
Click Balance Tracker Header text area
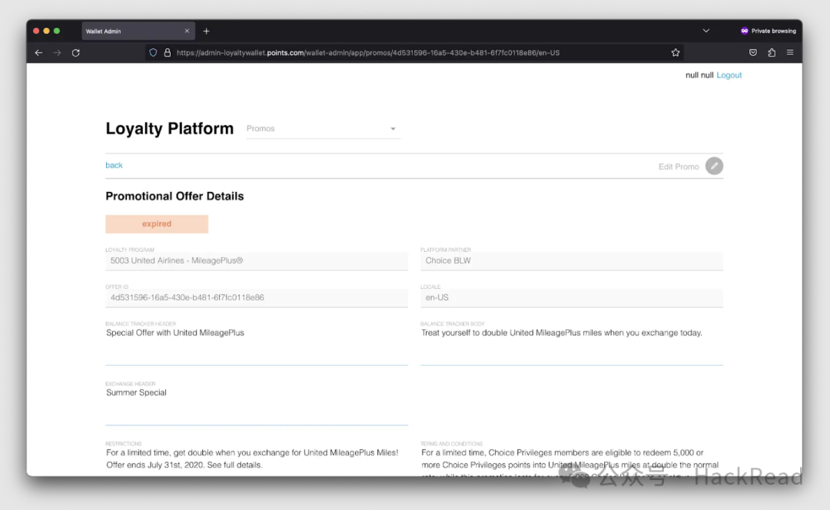tap(256, 346)
